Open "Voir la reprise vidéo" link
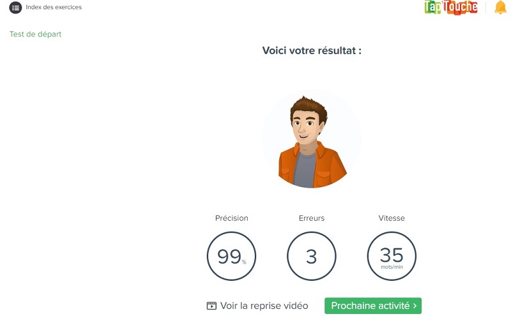Image resolution: width=511 pixels, height=316 pixels. [264, 306]
